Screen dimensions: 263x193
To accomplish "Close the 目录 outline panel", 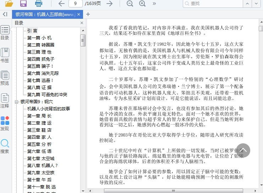I will coord(82,23).
